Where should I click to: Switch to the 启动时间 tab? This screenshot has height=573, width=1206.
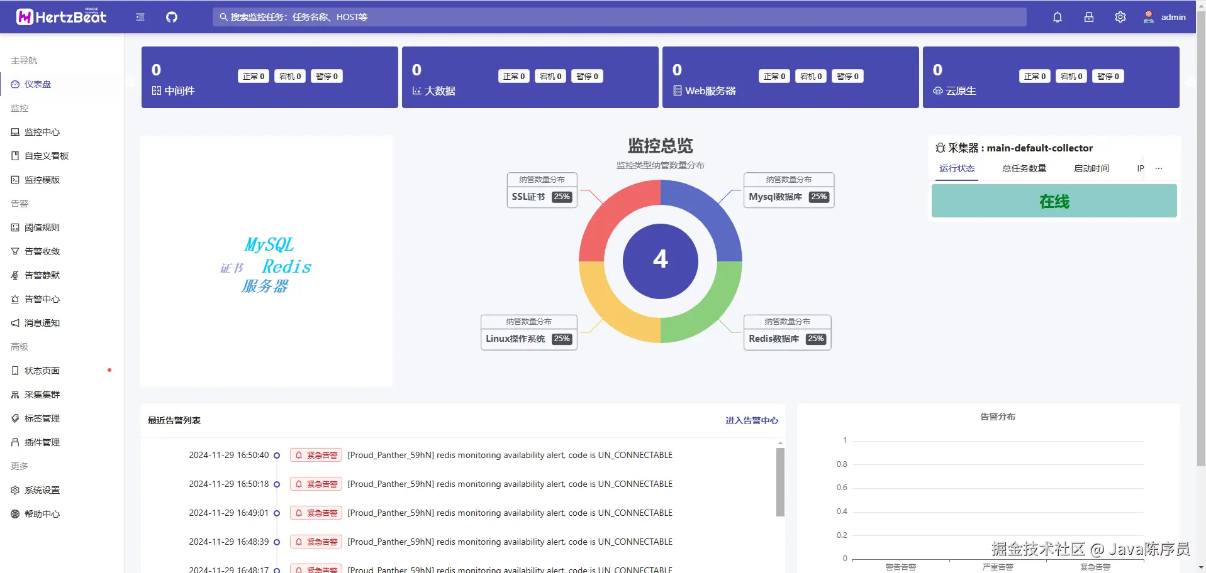pos(1092,168)
